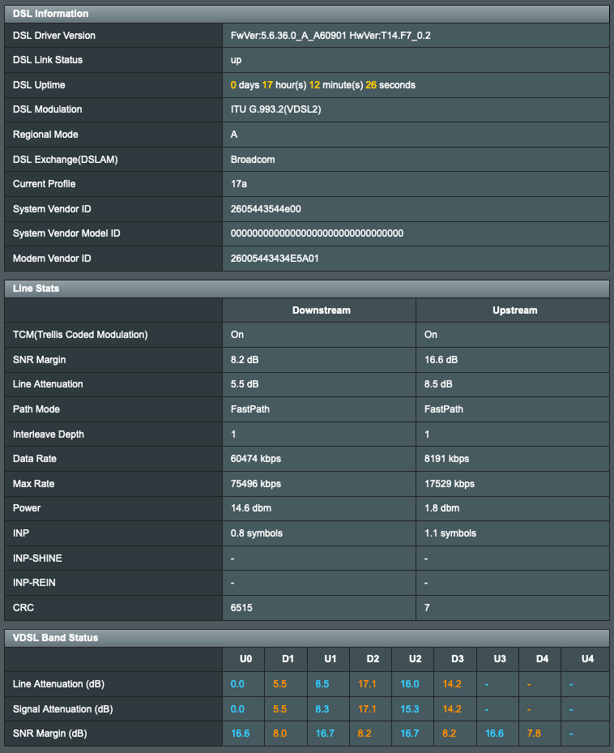
Task: Click the Current Profile 17a value
Action: [x=238, y=184]
